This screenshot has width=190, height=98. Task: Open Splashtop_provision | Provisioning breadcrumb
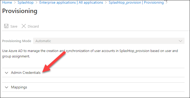tap(136, 2)
